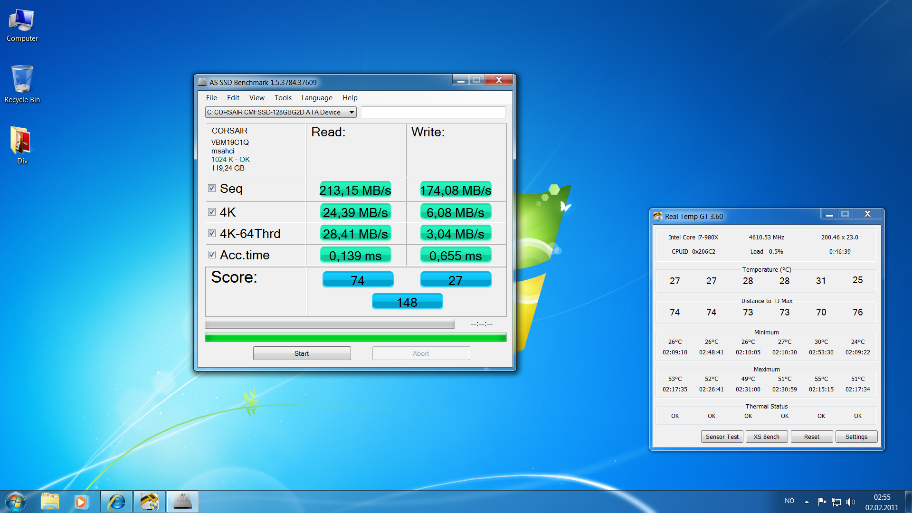Uncheck the Seq test checkbox
912x513 pixels.
[x=212, y=188]
